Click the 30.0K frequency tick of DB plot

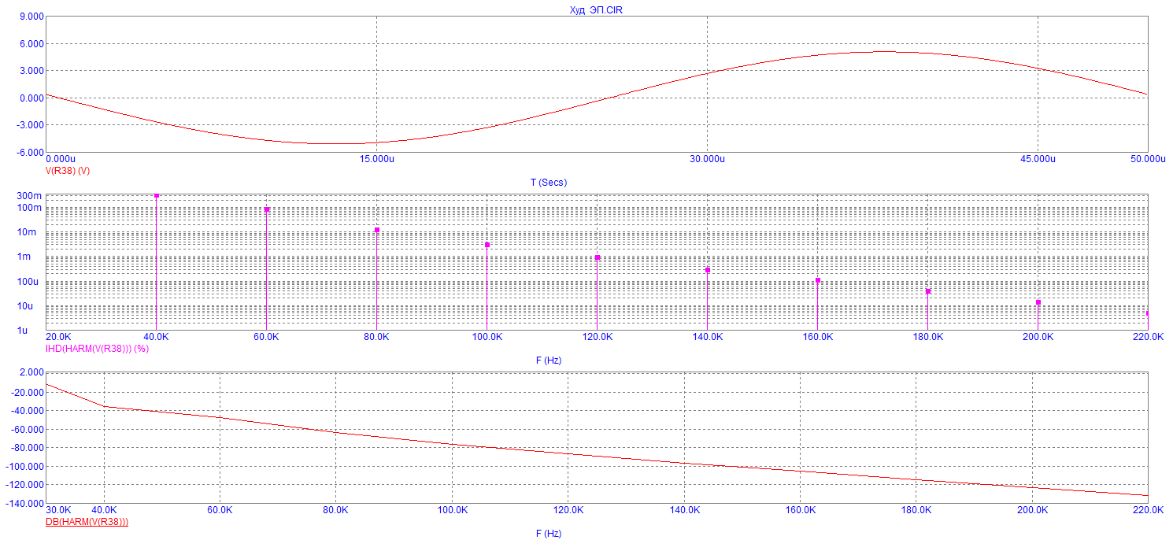click(59, 510)
